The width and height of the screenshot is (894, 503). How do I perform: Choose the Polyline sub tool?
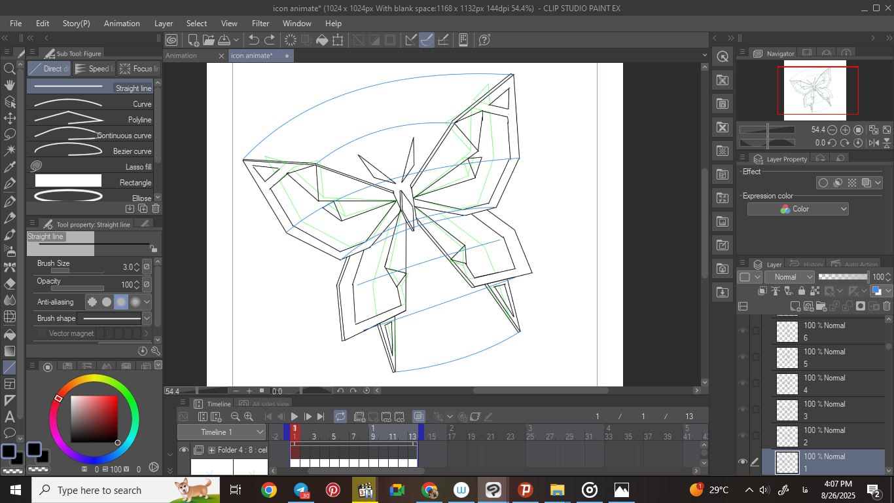[x=92, y=119]
